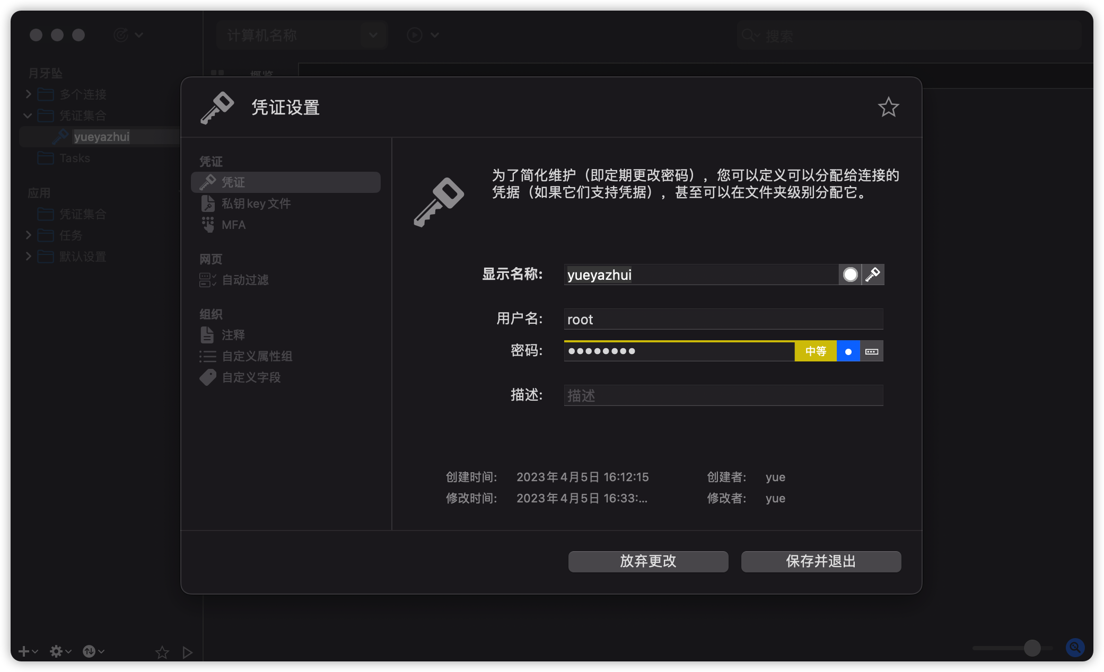This screenshot has width=1104, height=672.
Task: Collapse the 凭证集合 folder under 月牙坠
Action: [x=28, y=116]
